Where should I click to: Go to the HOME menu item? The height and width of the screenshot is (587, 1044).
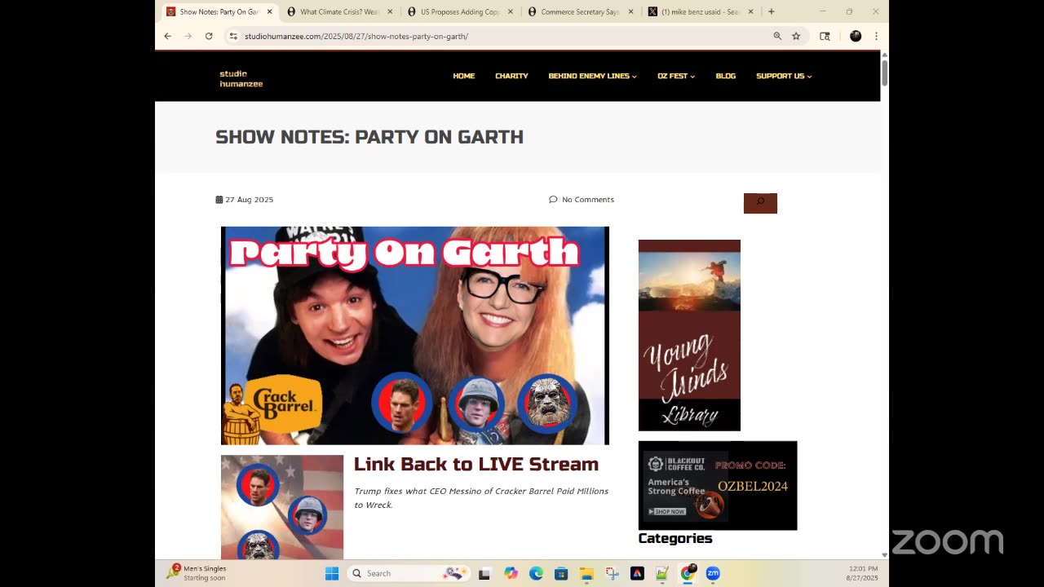[463, 76]
